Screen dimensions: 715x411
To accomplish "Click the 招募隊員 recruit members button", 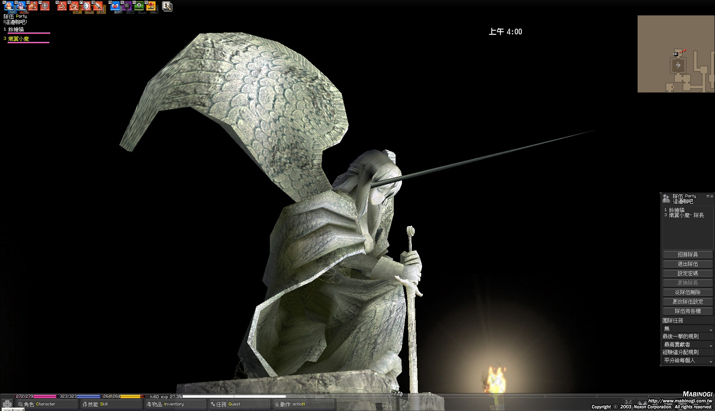I will [687, 255].
